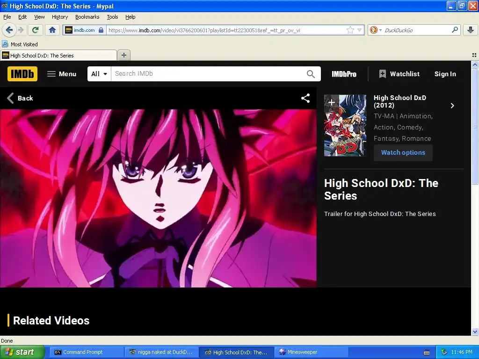
Task: Click the Watch options button
Action: coord(403,152)
